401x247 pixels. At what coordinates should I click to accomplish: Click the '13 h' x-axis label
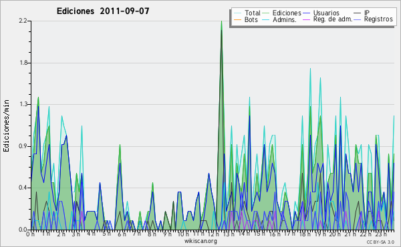pyautogui.click(x=229, y=234)
